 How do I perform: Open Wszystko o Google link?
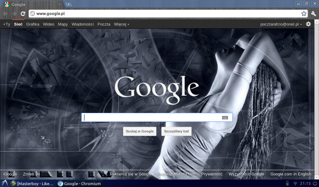[246, 174]
